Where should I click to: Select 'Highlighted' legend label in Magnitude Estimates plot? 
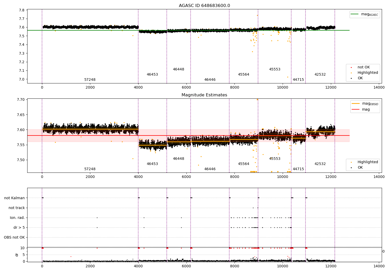[368, 162]
